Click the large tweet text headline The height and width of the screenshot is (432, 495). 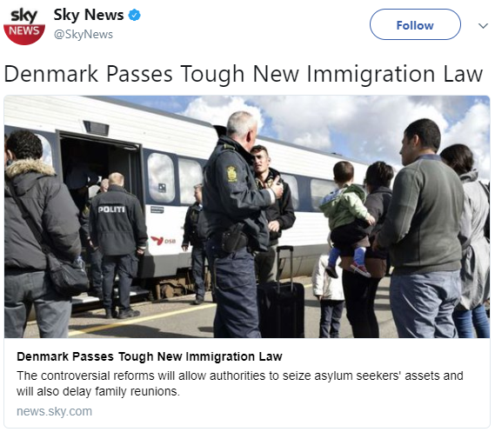coord(244,74)
